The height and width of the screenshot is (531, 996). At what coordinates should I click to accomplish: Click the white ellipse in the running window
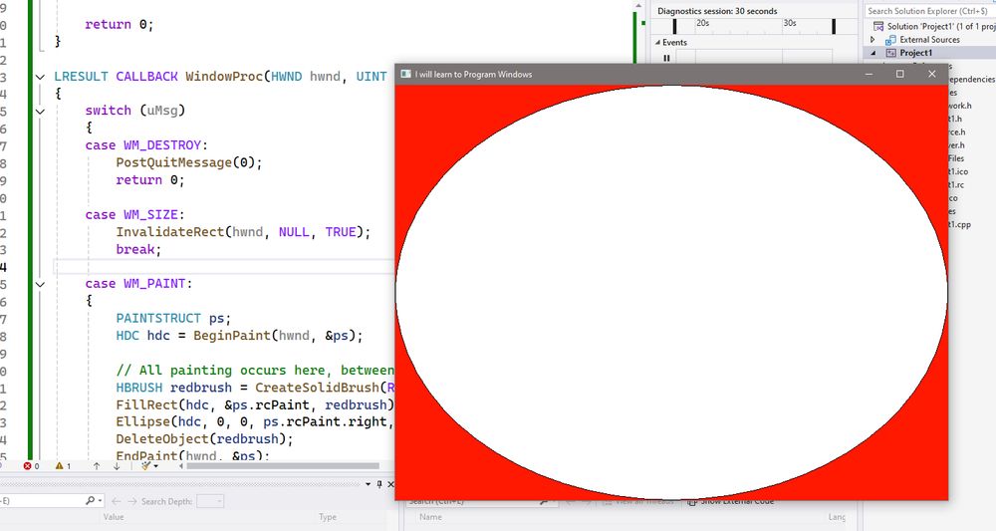coord(671,292)
